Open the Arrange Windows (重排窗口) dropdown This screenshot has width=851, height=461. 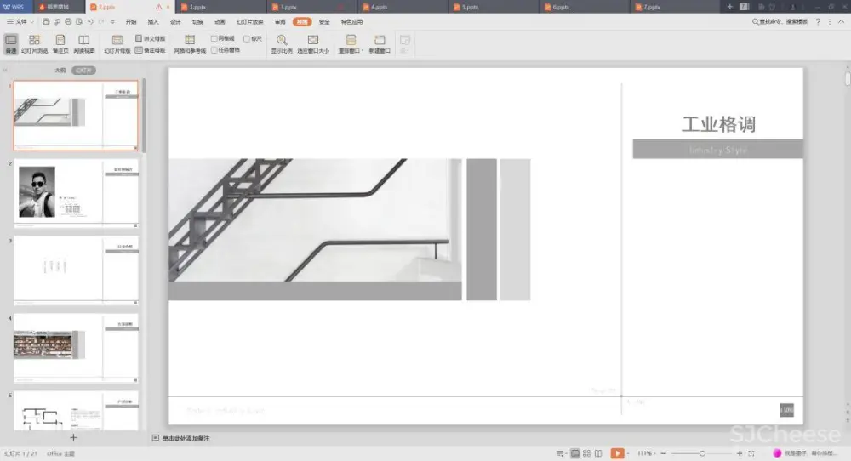click(x=351, y=43)
